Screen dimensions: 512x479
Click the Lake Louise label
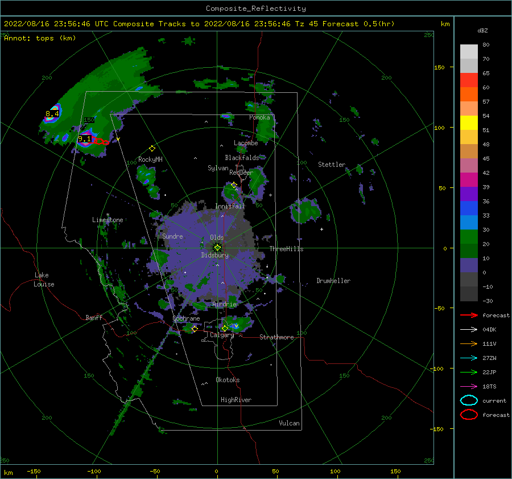44,280
